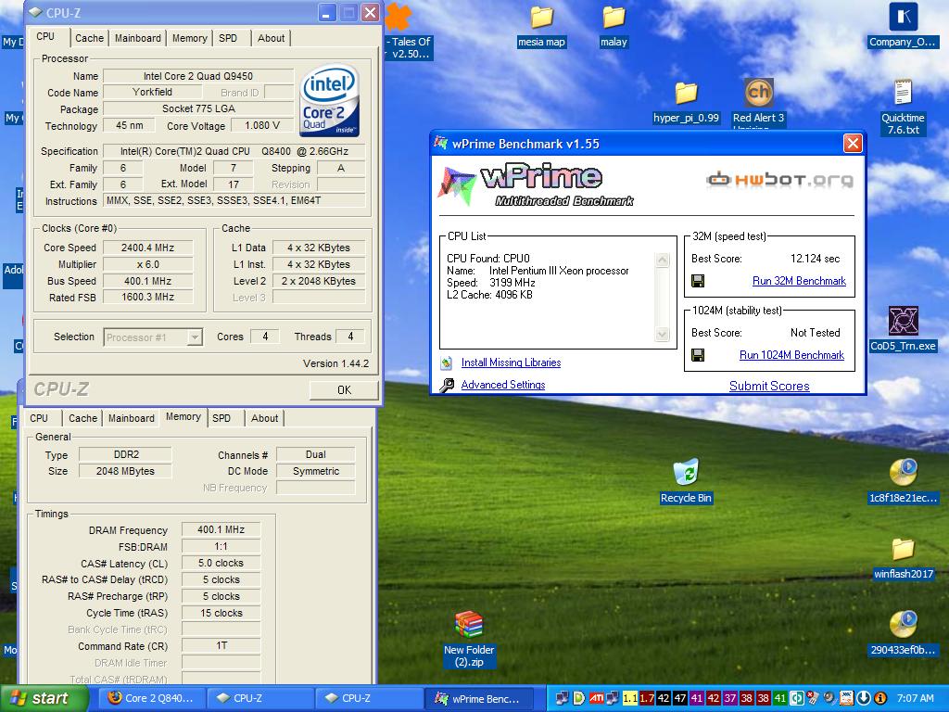Select the hyper_pi_0.99 folder icon
Viewport: 949px width, 712px height.
(686, 93)
